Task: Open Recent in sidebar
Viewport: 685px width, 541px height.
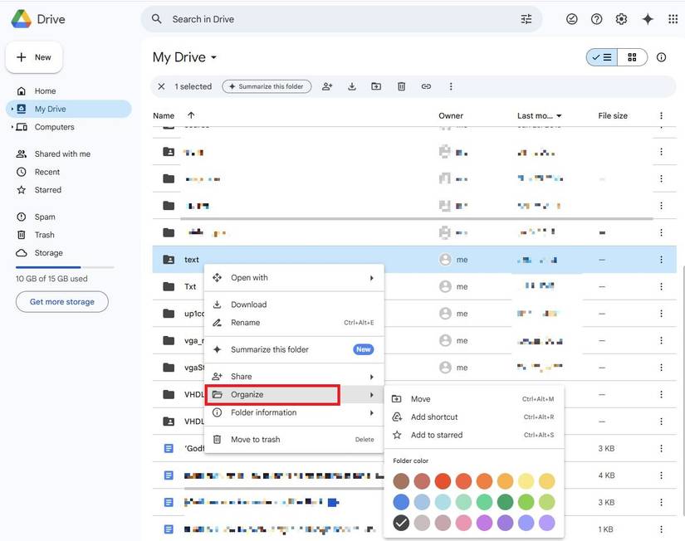Action: coord(68,172)
